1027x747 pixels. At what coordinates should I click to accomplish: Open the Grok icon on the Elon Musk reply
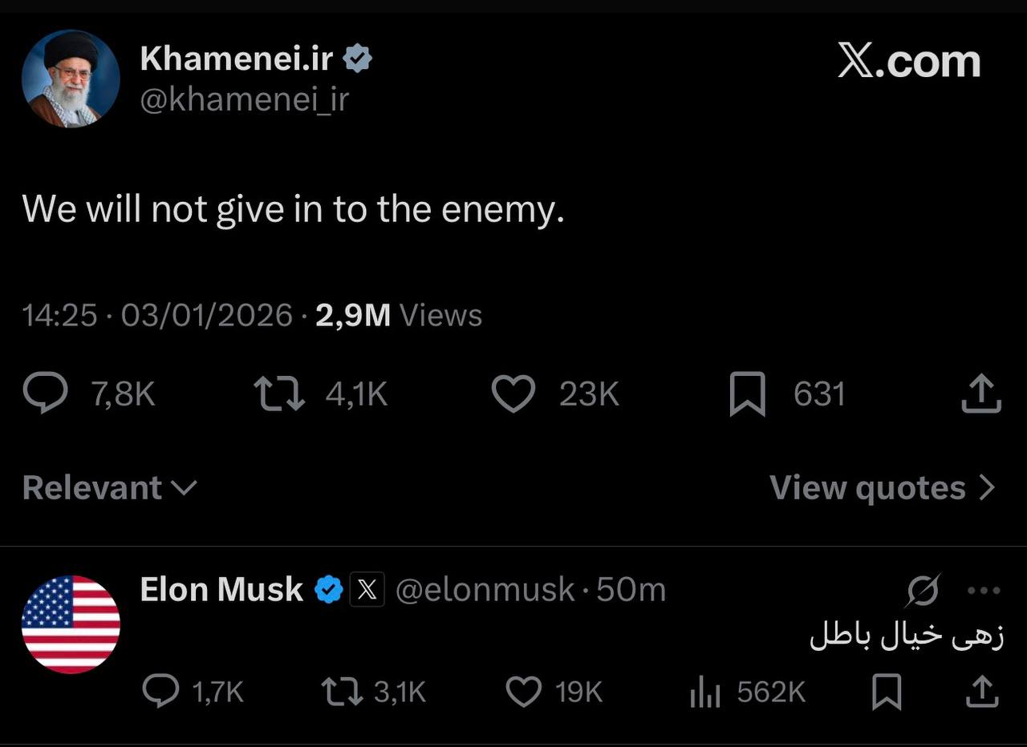click(x=923, y=591)
